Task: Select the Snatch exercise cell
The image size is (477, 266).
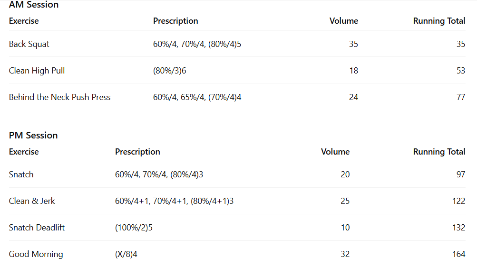Action: pyautogui.click(x=21, y=174)
